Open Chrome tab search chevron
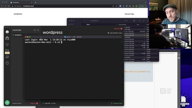Screen dimensions: 192x108 (145, 2)
